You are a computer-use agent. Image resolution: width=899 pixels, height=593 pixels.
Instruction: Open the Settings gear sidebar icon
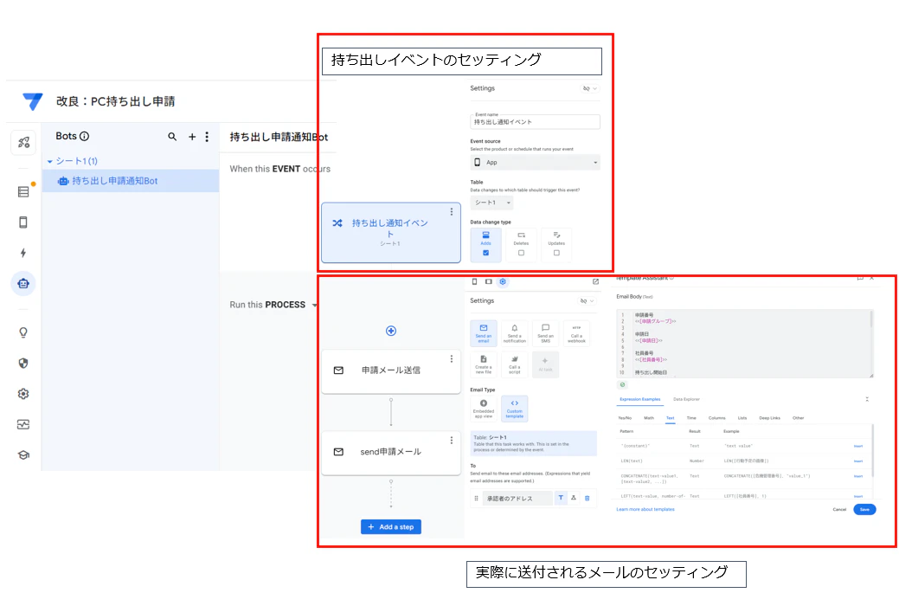(23, 394)
